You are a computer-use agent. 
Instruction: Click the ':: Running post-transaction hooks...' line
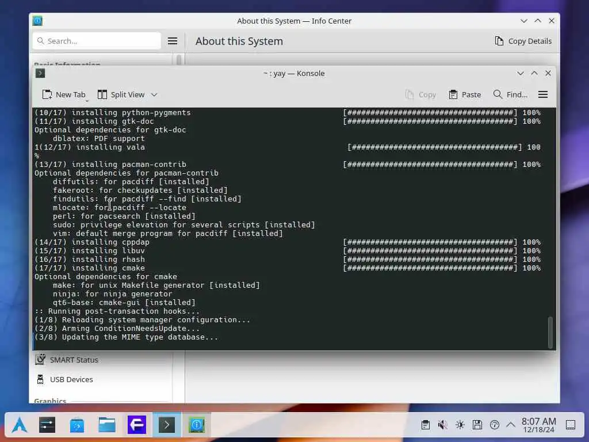pyautogui.click(x=117, y=311)
